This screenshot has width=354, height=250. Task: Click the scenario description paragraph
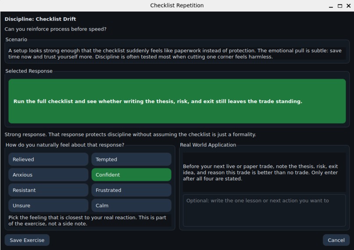(175, 54)
